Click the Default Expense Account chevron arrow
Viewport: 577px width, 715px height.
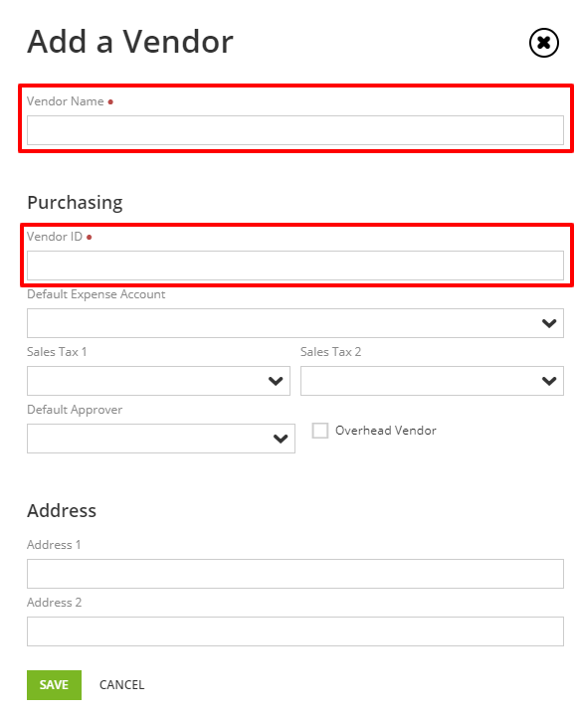(x=549, y=323)
